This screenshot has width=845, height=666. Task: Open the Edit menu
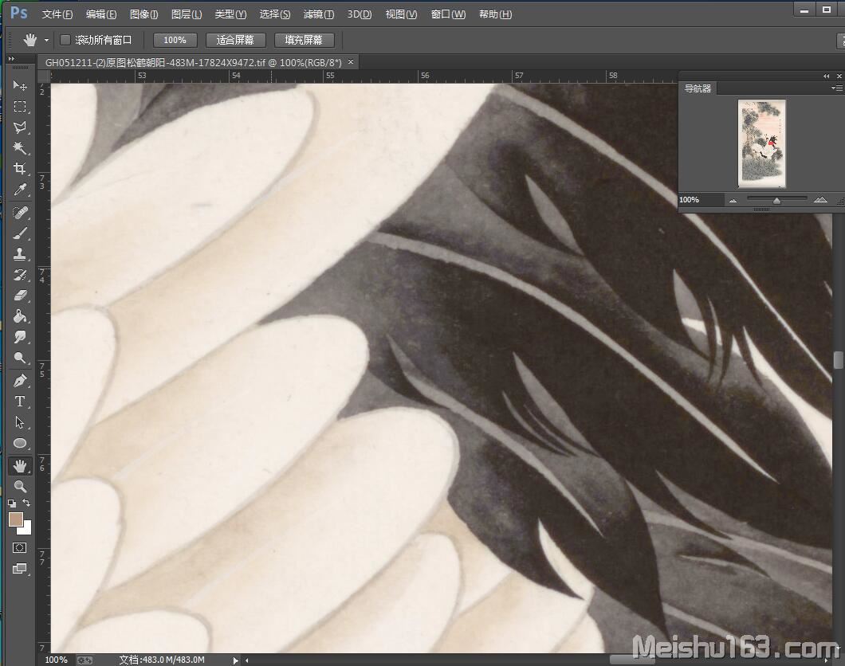(x=100, y=14)
